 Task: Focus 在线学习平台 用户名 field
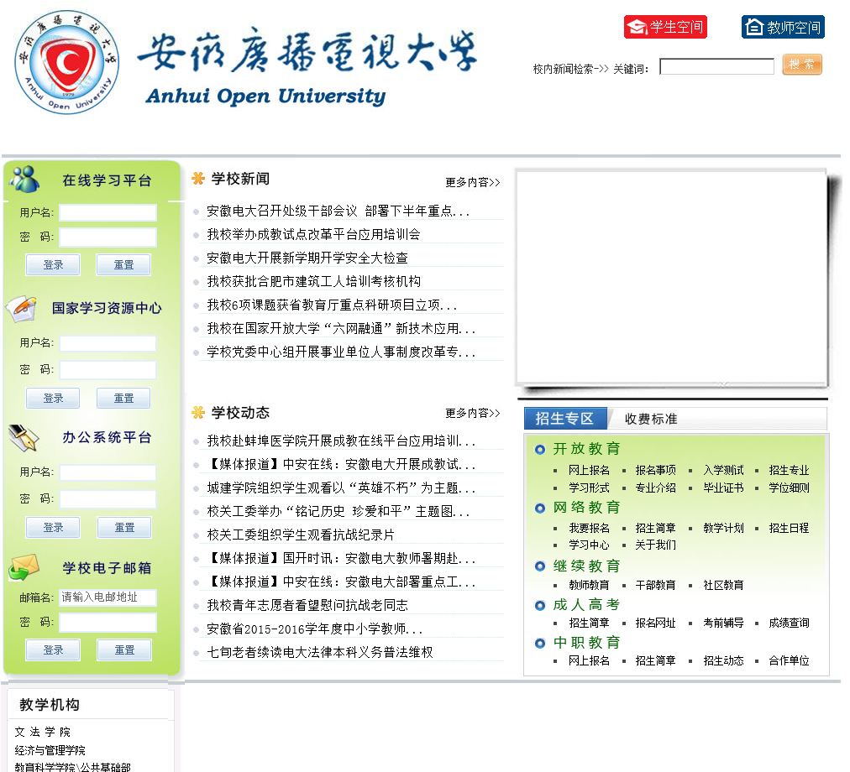pyautogui.click(x=108, y=212)
